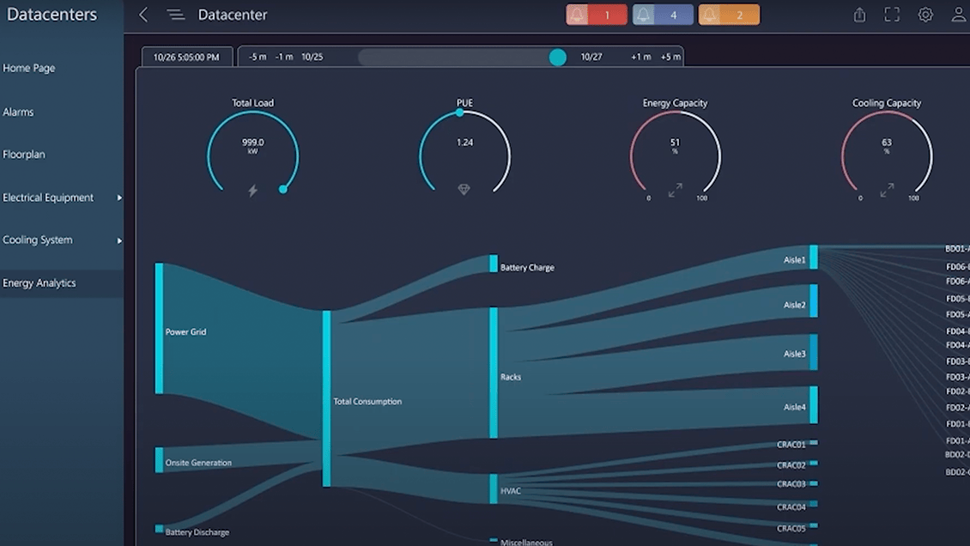The width and height of the screenshot is (970, 546).
Task: Open the settings gear icon
Action: (x=925, y=15)
